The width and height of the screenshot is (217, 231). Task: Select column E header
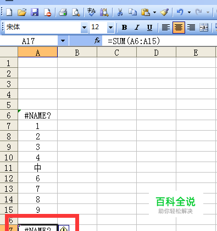(196, 52)
